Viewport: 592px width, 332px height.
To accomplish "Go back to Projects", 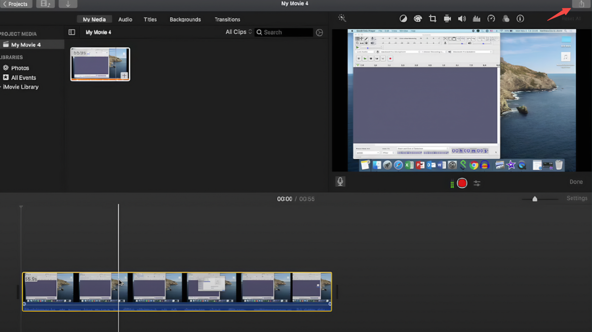I will click(16, 4).
